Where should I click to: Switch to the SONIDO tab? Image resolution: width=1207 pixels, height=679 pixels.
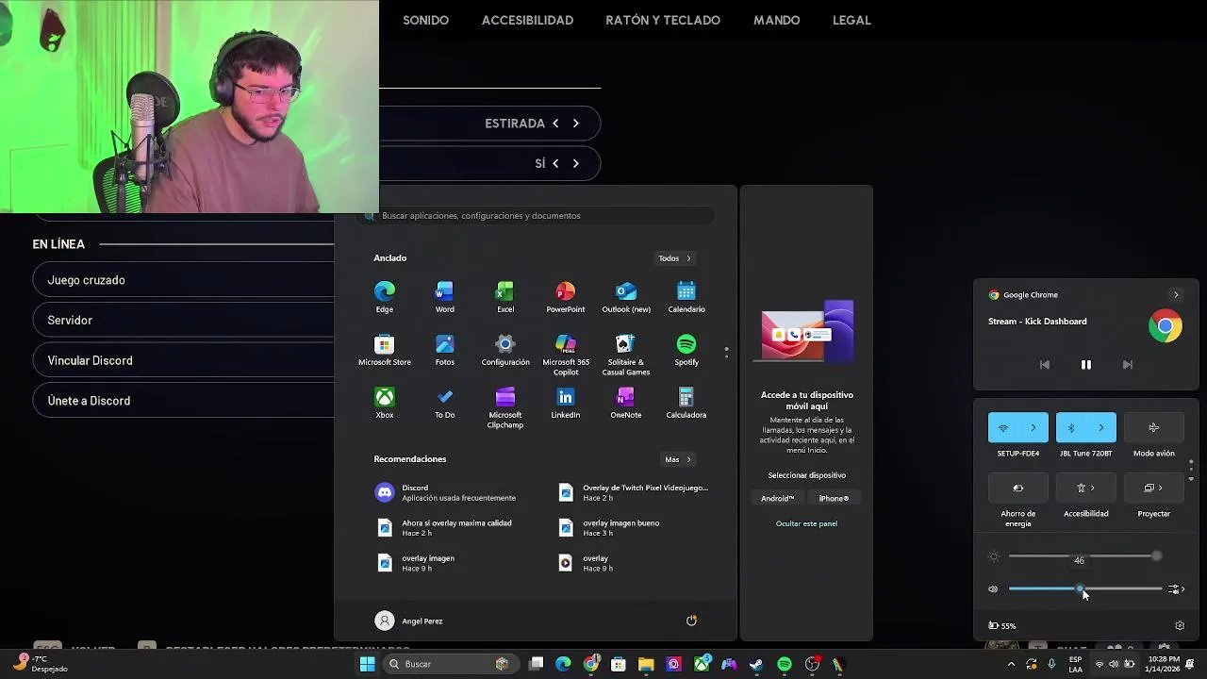click(x=425, y=20)
